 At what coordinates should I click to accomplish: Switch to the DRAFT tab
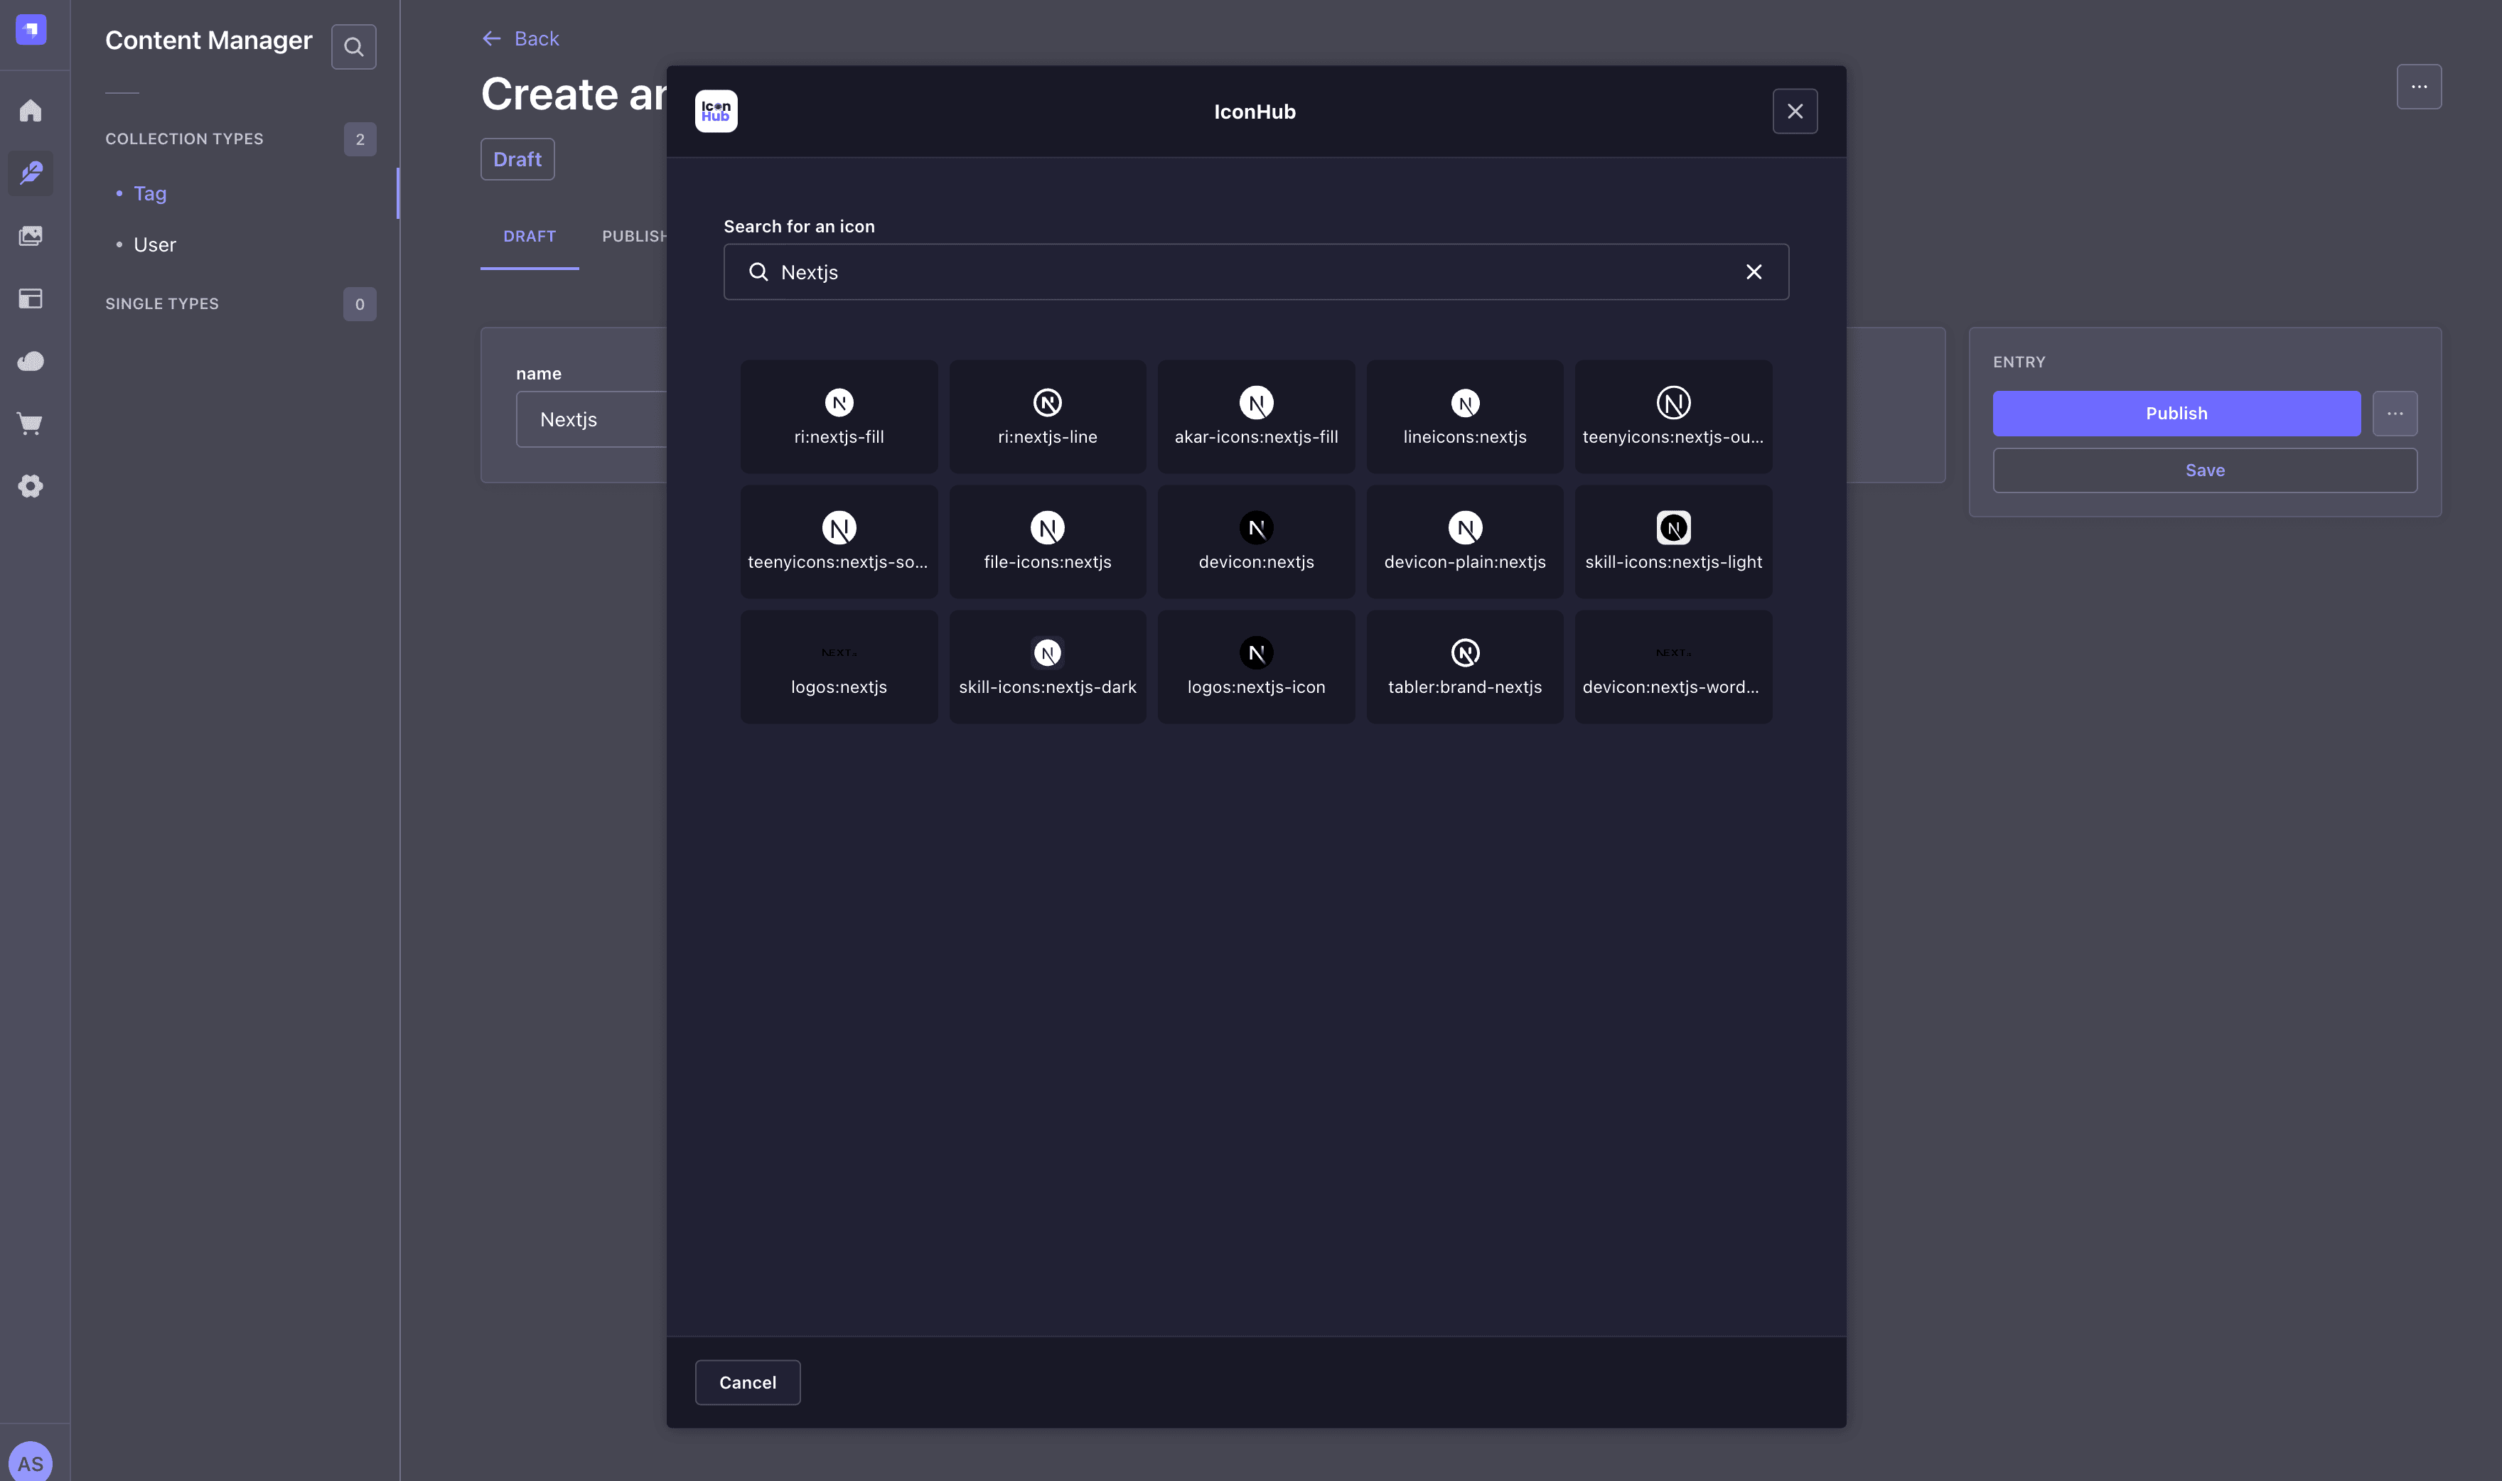click(x=529, y=235)
